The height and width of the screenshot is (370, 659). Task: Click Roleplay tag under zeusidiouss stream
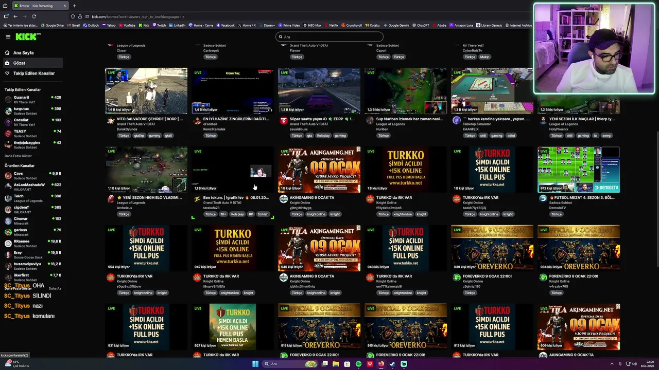(323, 136)
